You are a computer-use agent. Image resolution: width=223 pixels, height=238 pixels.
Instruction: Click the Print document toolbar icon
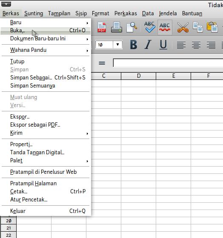tap(117, 27)
